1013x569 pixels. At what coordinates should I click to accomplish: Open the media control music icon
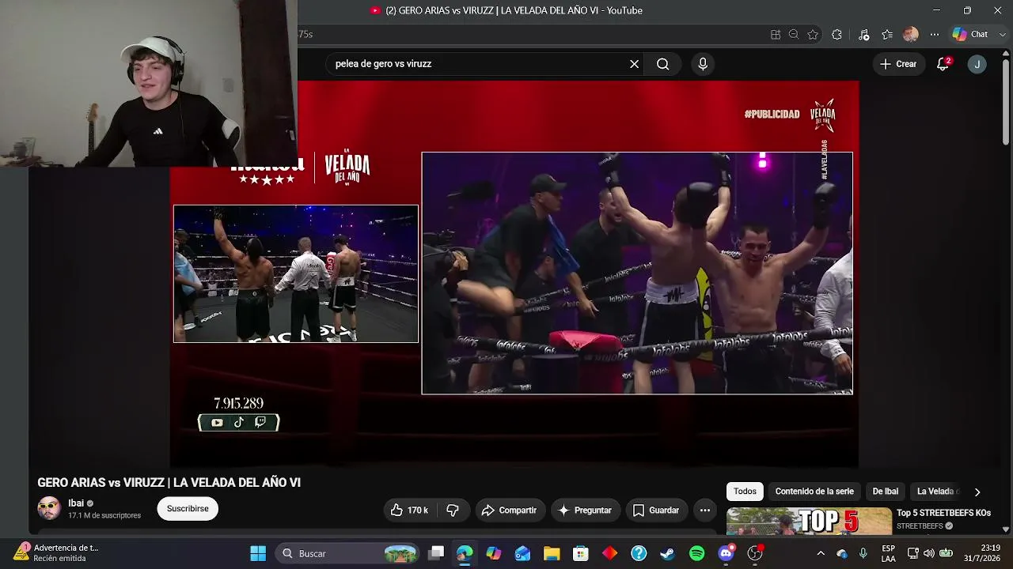[863, 35]
